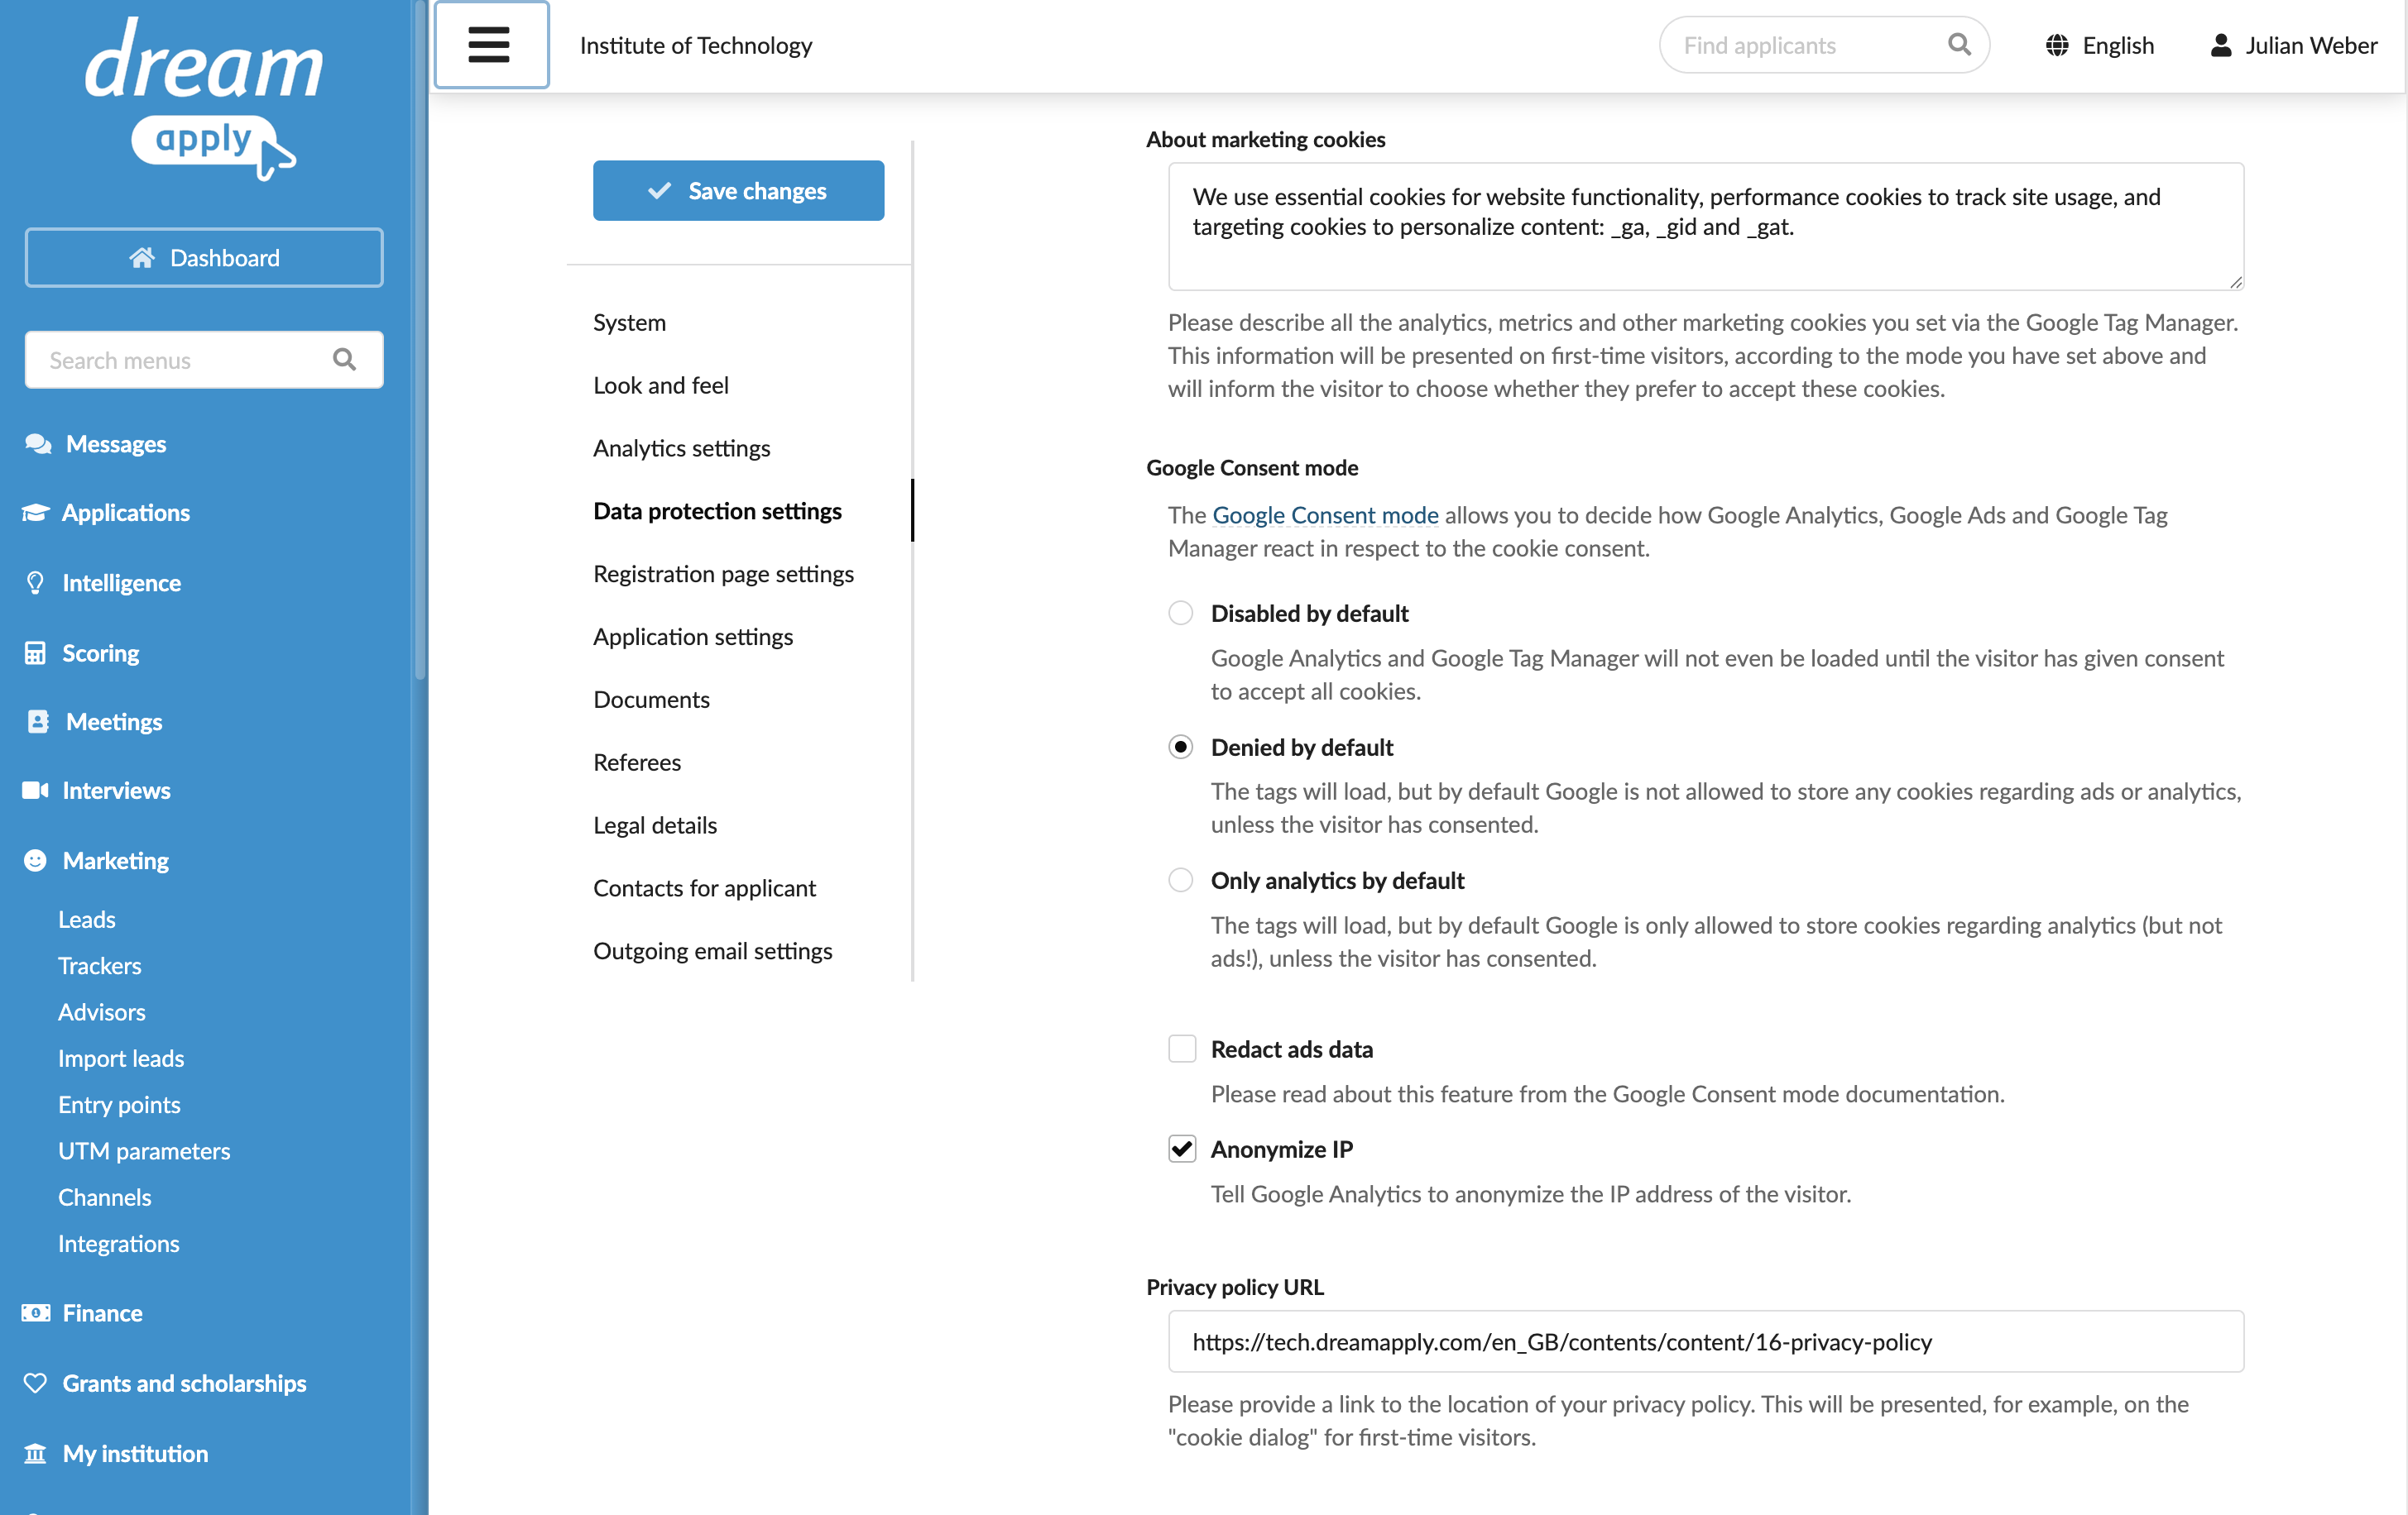Open Leads under Marketing
2408x1515 pixels.
87,920
